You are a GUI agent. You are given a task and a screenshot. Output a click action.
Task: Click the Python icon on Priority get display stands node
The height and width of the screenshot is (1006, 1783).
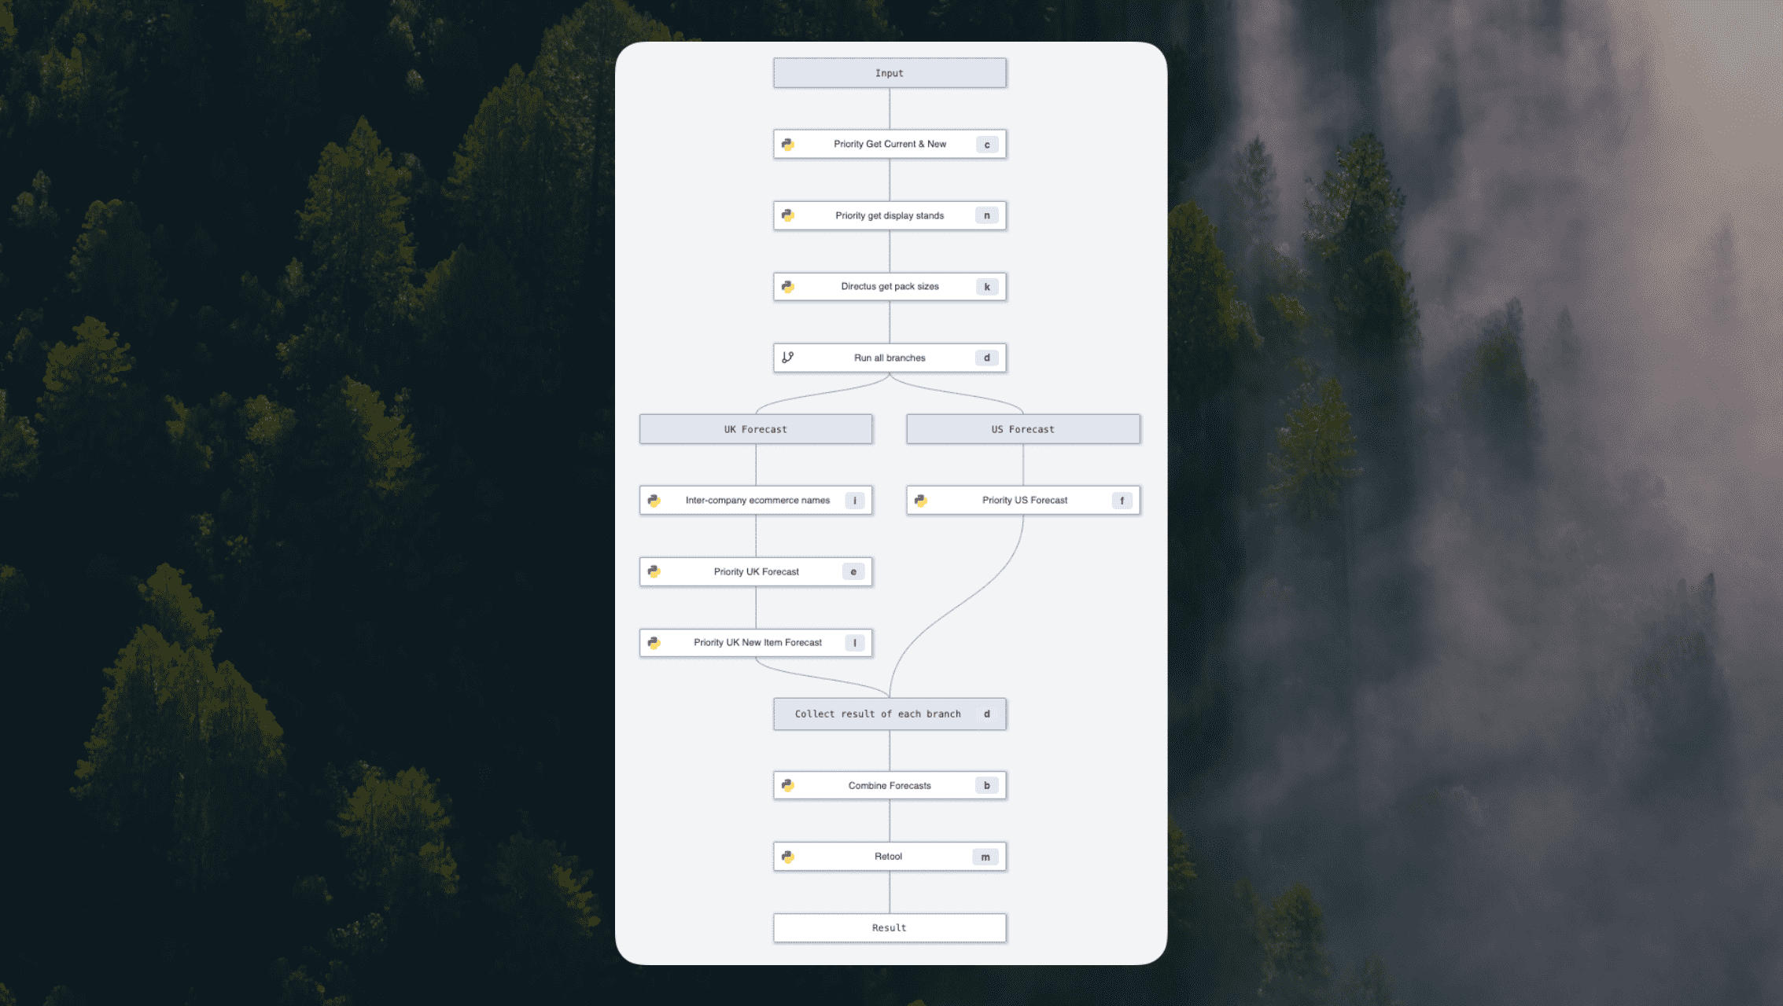coord(789,215)
